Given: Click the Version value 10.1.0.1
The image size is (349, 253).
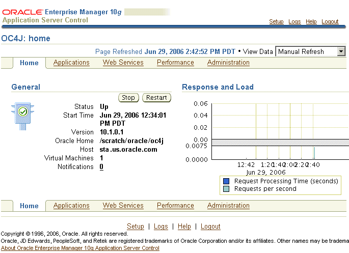Looking at the screenshot, I should tap(112, 132).
